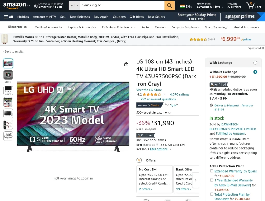Click the orange search magnifier button

[x=170, y=5]
